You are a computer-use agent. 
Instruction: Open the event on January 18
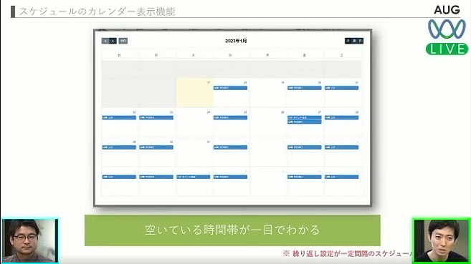[230, 88]
